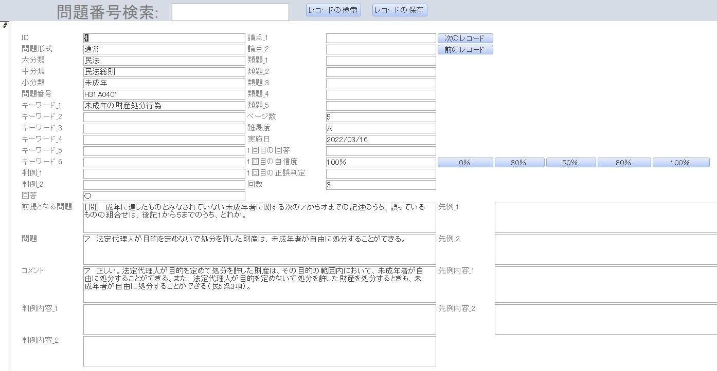Viewport: 717px width, 371px height.
Task: Click inside the コメント text area
Action: [259, 284]
